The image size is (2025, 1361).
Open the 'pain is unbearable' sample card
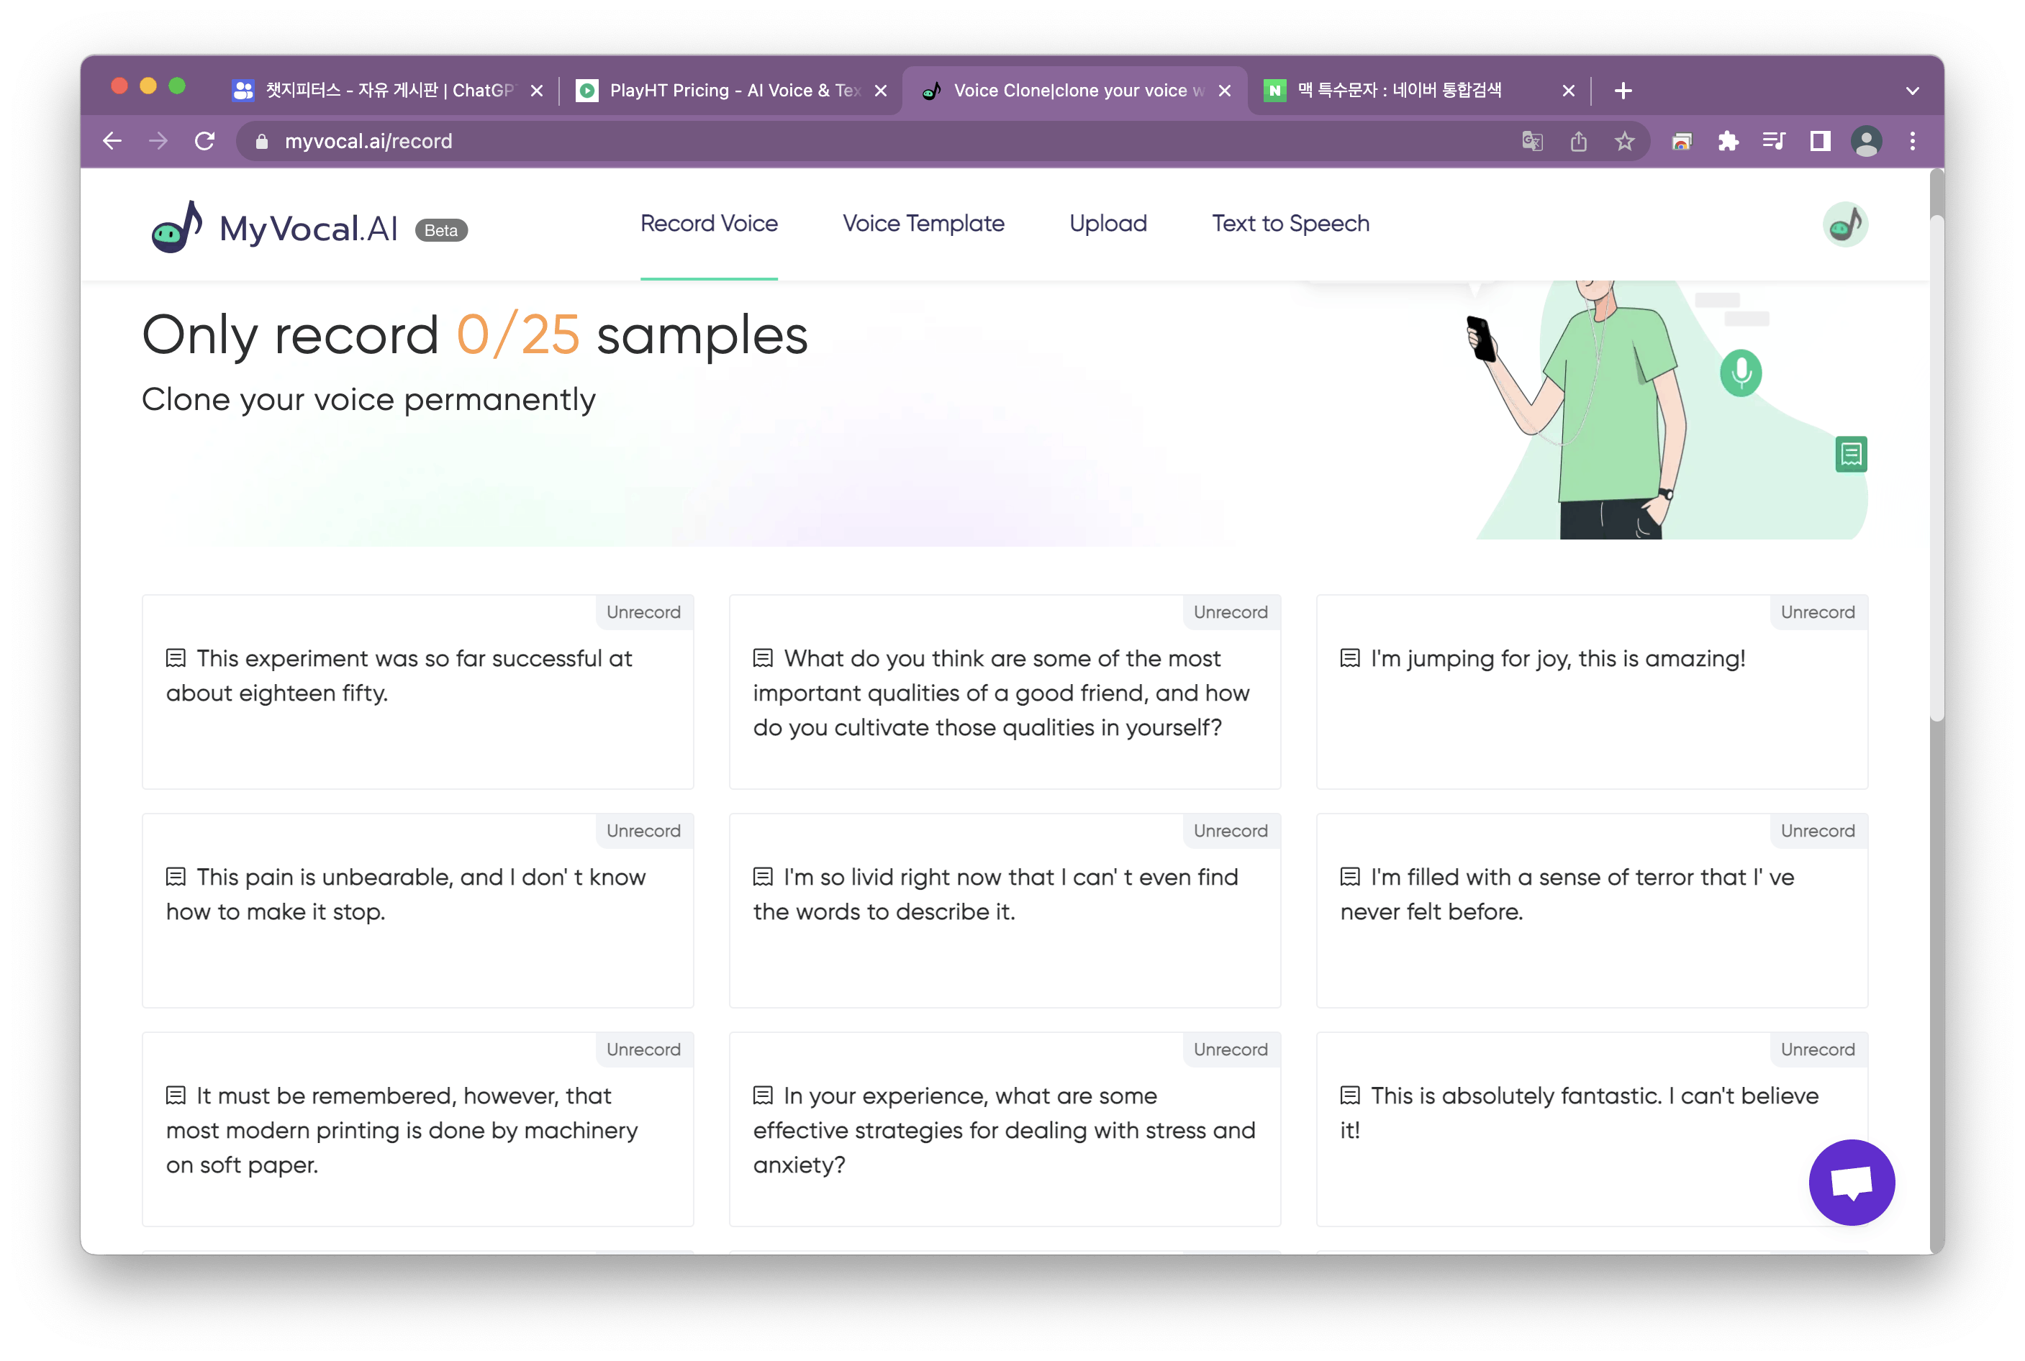pos(417,911)
